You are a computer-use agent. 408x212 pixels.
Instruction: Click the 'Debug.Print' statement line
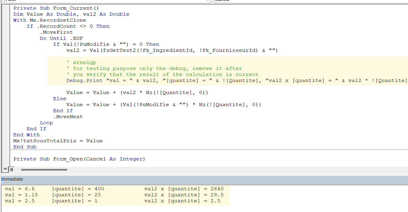coord(237,81)
